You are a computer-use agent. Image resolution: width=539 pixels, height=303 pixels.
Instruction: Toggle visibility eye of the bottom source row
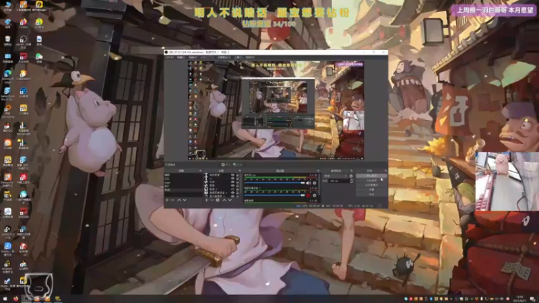232,196
